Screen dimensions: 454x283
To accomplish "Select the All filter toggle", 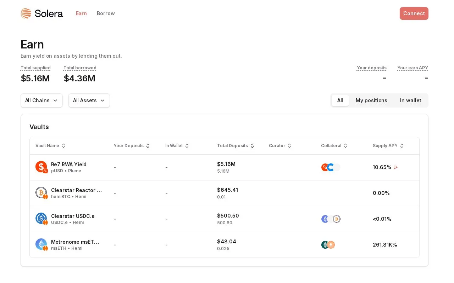I will pos(340,100).
